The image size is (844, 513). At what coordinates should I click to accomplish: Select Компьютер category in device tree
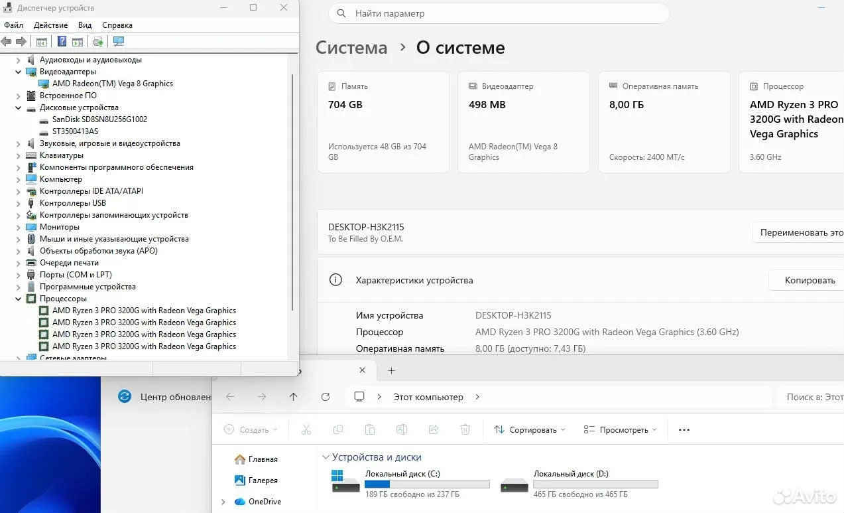[x=61, y=179]
